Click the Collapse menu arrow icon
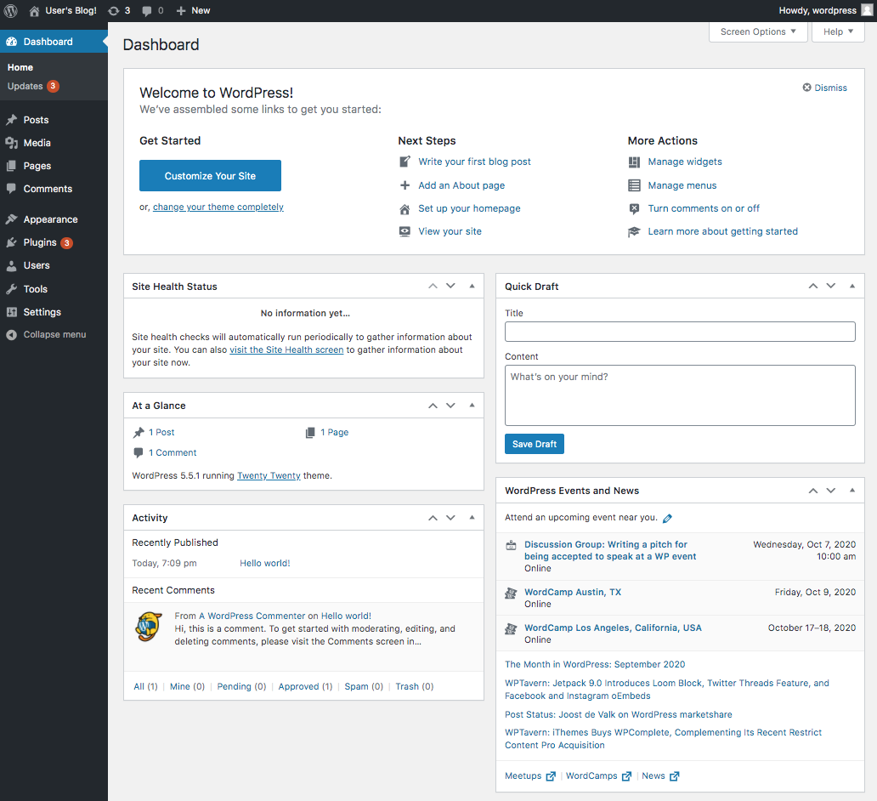The width and height of the screenshot is (877, 801). (x=11, y=335)
